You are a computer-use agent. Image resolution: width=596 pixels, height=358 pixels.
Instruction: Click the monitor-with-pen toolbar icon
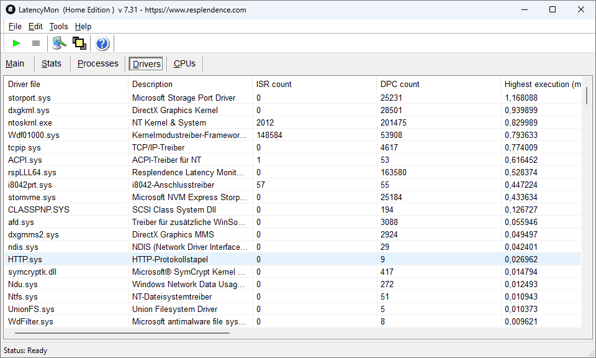click(x=59, y=43)
